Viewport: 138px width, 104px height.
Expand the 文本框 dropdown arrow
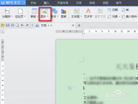(x=81, y=16)
